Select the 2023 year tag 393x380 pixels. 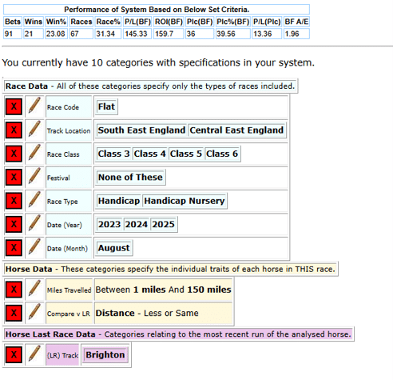point(109,224)
